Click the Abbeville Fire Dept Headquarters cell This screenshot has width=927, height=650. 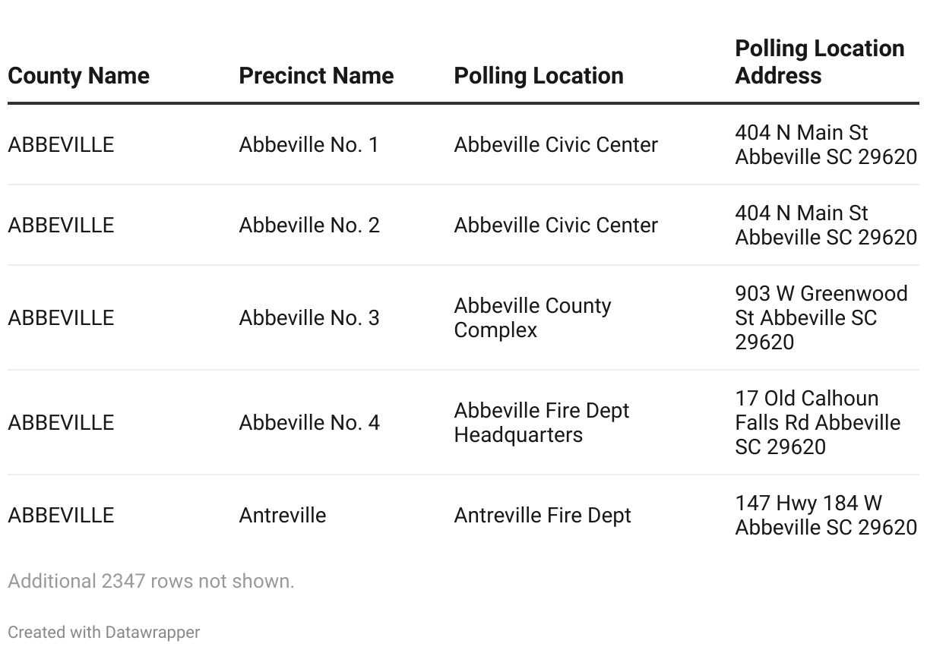[542, 423]
